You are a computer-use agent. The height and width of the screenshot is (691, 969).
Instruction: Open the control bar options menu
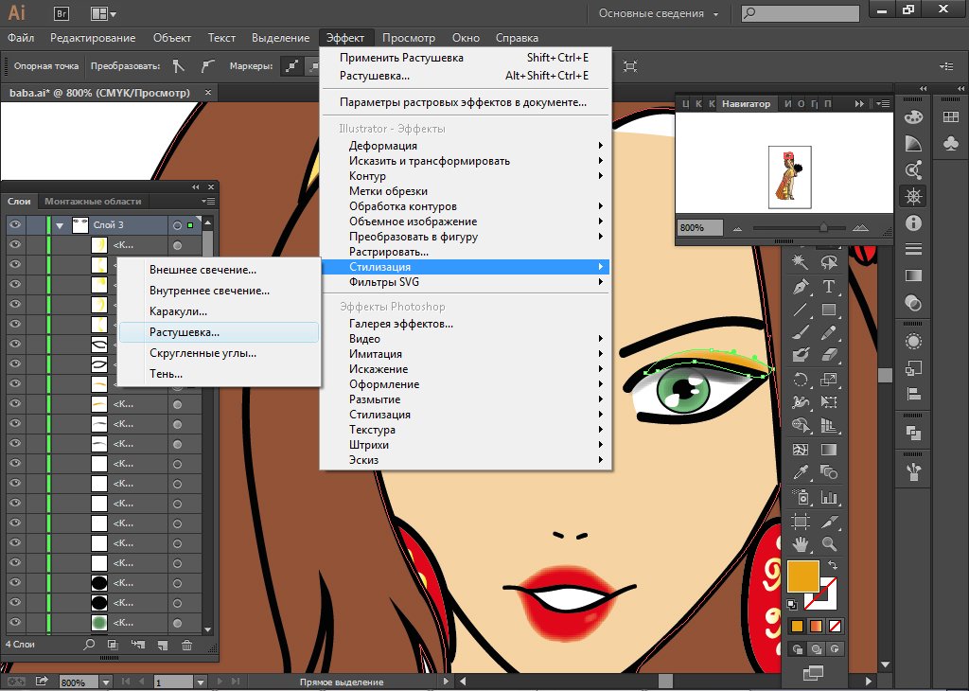(946, 66)
